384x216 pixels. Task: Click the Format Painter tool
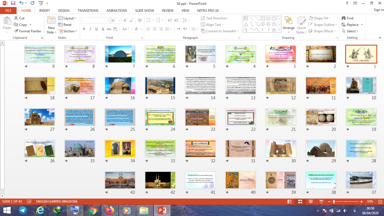pos(27,31)
